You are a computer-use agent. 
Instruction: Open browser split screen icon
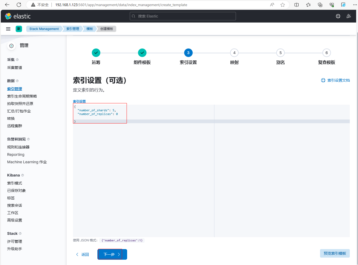296,5
